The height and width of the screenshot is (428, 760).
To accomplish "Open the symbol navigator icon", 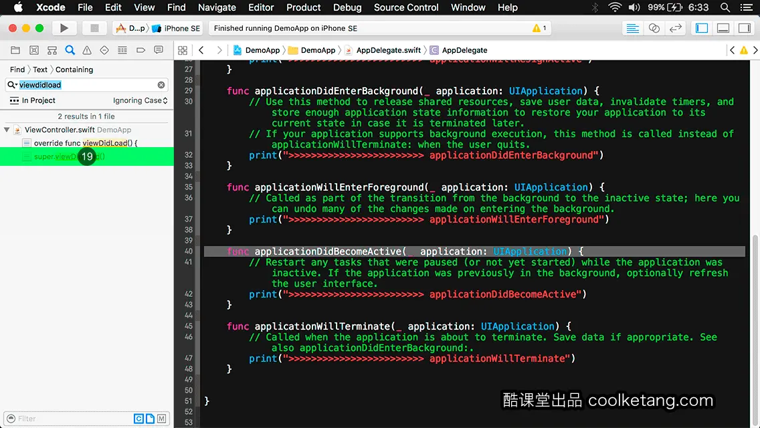I will 52,50.
